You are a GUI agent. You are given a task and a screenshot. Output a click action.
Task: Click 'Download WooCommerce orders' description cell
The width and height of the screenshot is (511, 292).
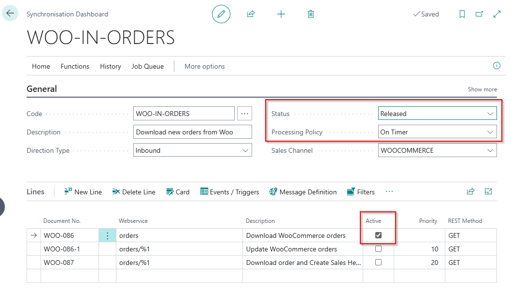(x=303, y=235)
